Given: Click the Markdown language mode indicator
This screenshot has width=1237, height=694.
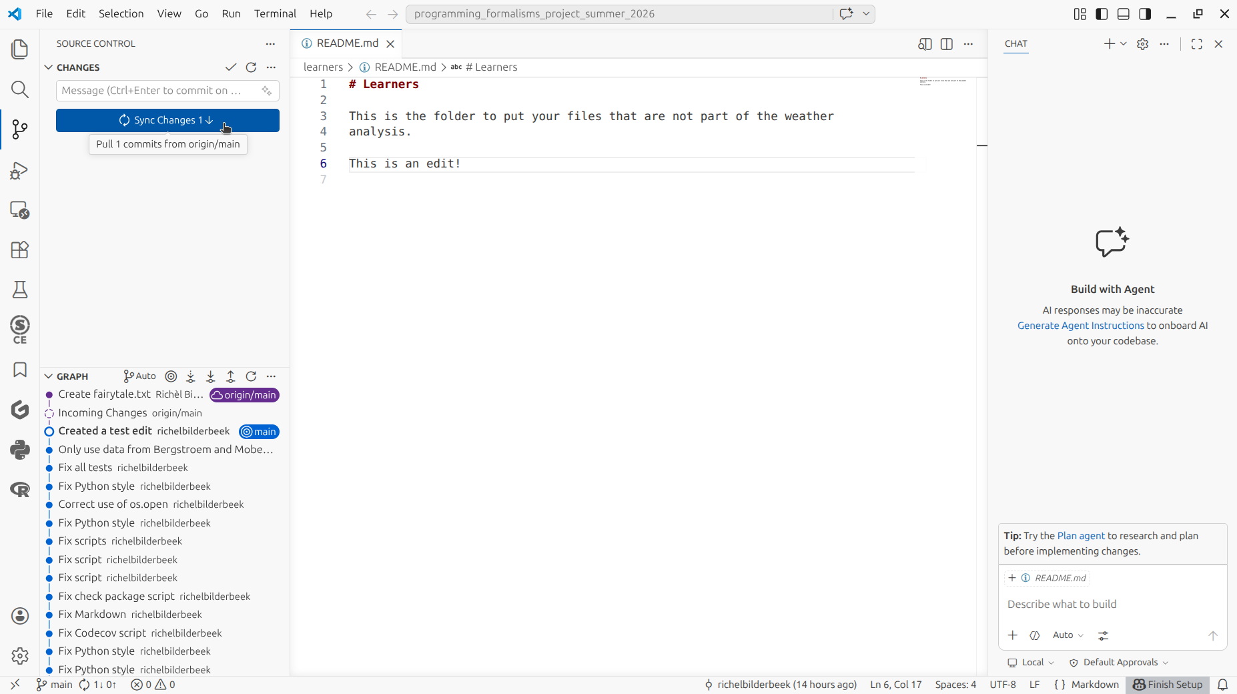Looking at the screenshot, I should [x=1095, y=685].
